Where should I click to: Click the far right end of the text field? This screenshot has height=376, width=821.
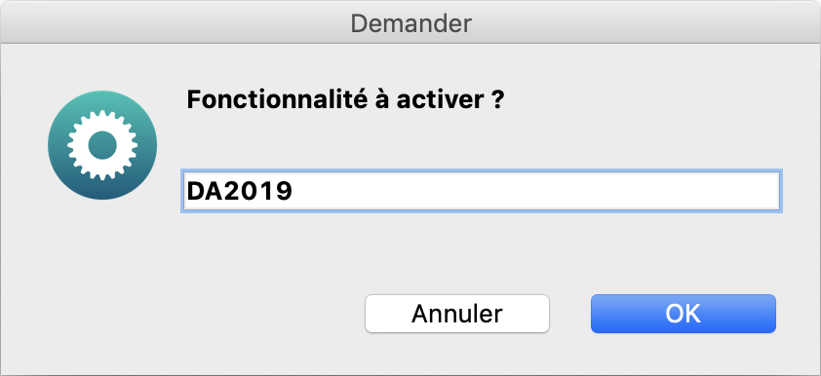pos(769,191)
